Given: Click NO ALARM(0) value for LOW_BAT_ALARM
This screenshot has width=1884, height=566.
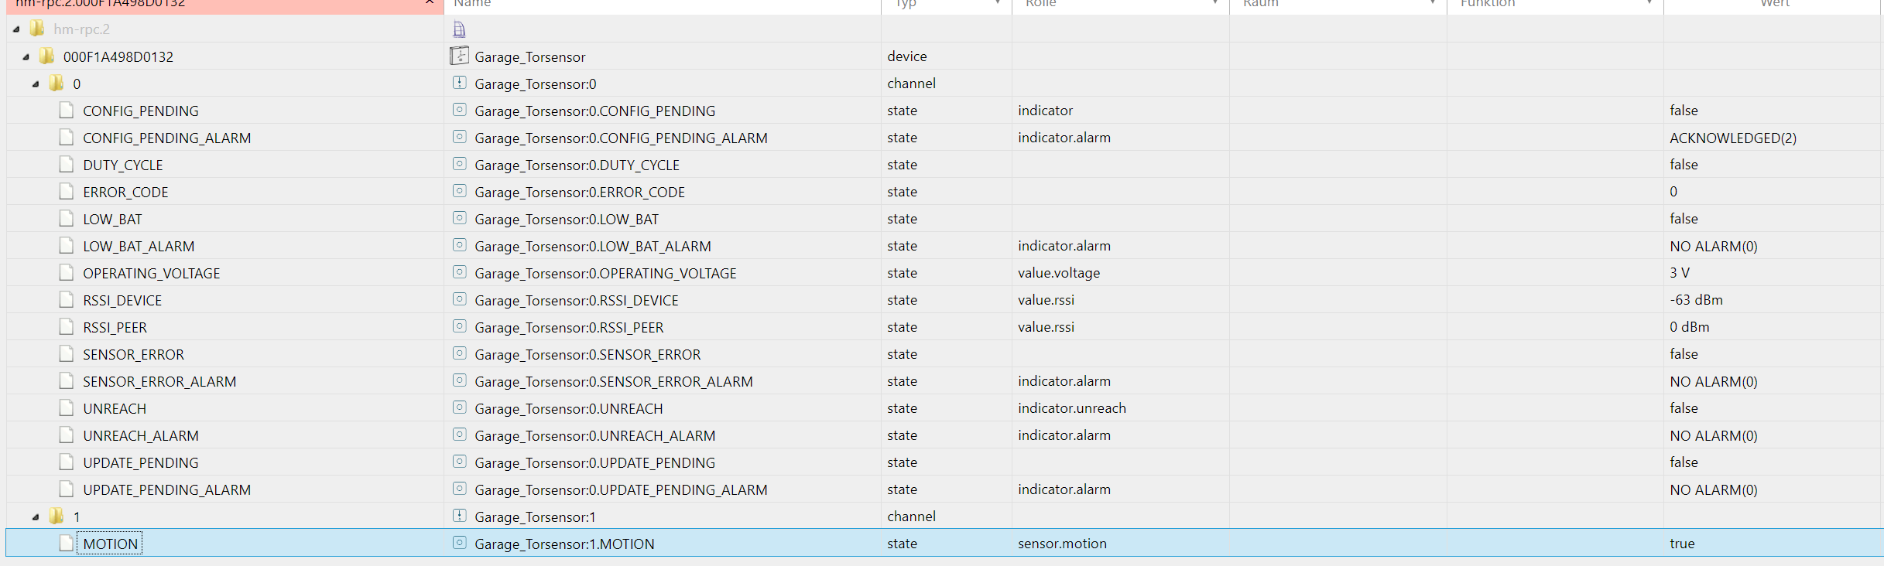Looking at the screenshot, I should [1714, 246].
